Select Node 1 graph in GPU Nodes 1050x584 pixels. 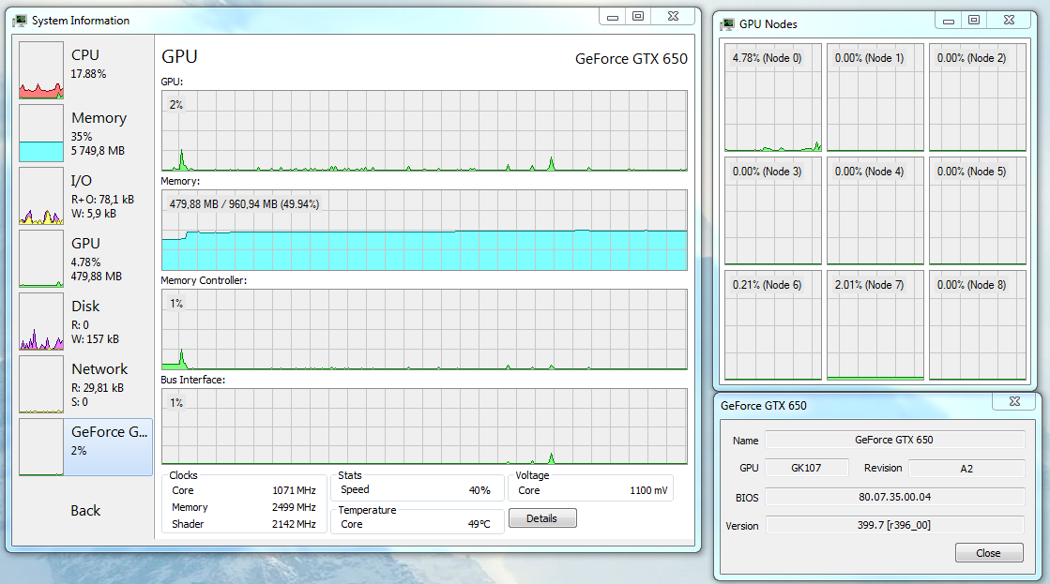pos(875,97)
